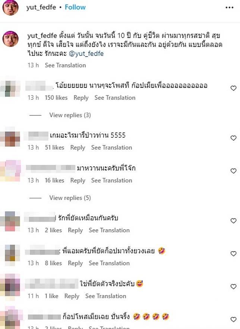
Task: Tap heart on comment with 8 likes
Action: click(x=234, y=253)
